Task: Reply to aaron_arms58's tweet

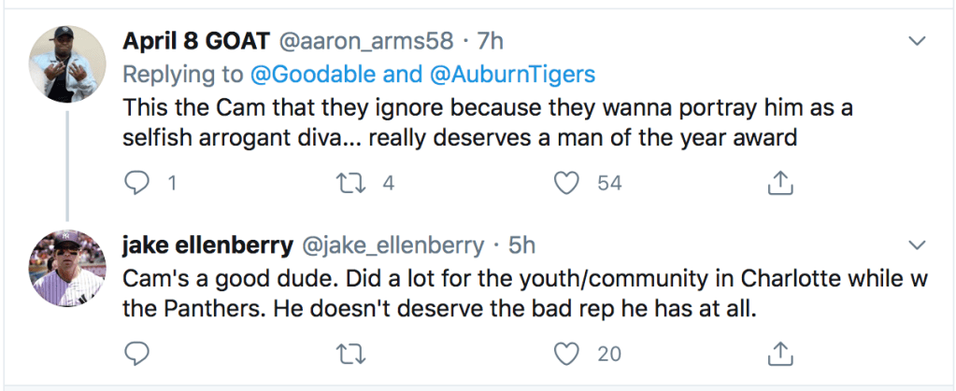Action: click(x=137, y=183)
